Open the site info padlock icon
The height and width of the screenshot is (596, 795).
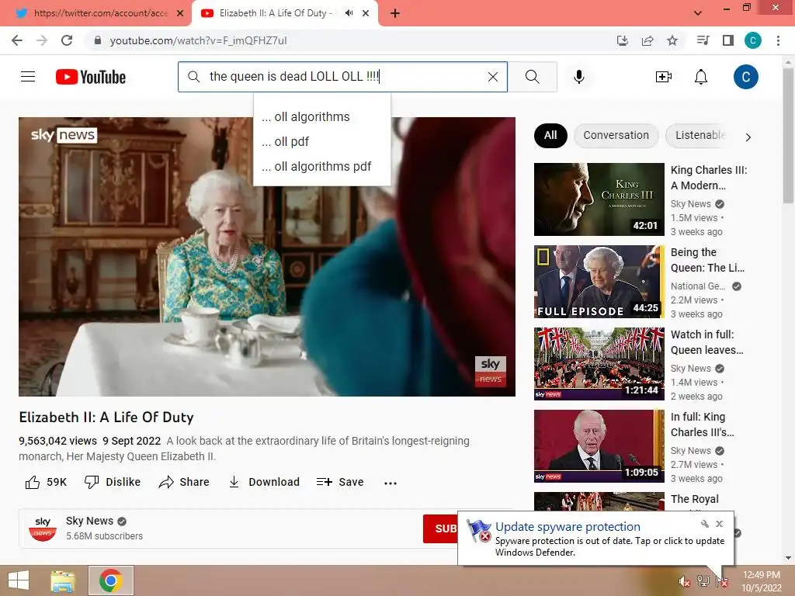tap(98, 40)
